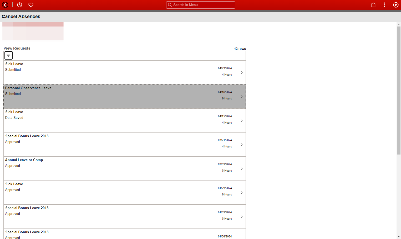401x239 pixels.
Task: Click the 01/29/2024 date of Sick Leave
Action: tap(225, 188)
